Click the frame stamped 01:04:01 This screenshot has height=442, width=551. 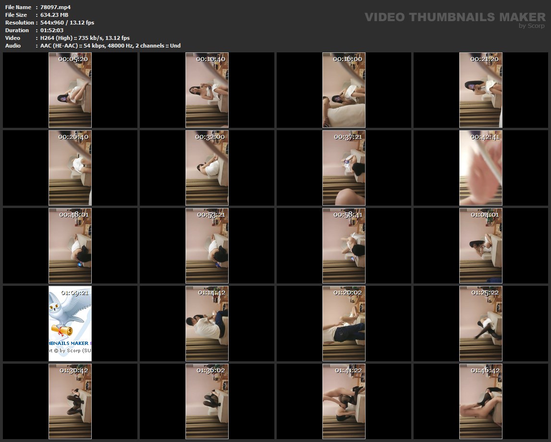click(x=481, y=246)
